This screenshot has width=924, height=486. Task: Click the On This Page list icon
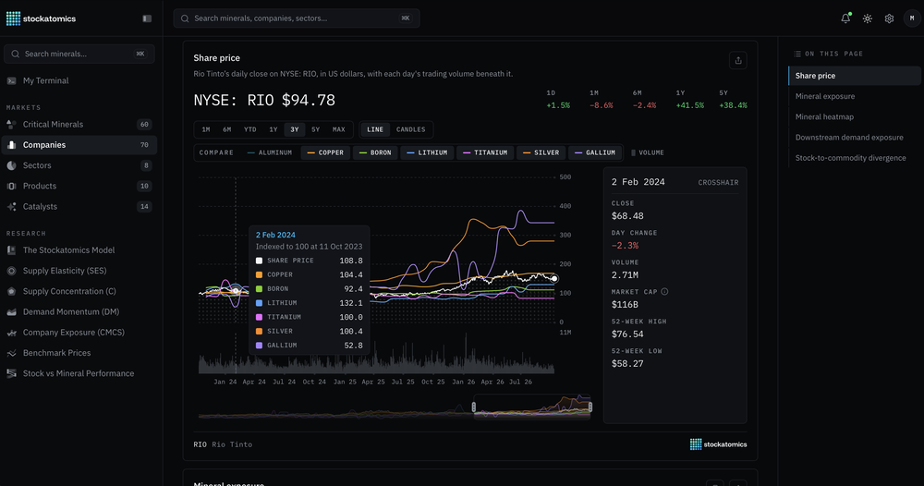[x=797, y=54]
